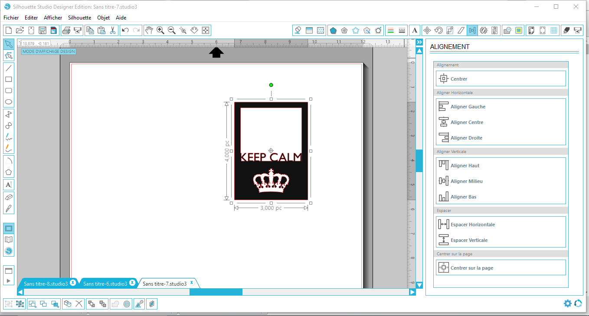Open the Pattern Fill panel icon
This screenshot has width=589, height=316.
pos(321,30)
